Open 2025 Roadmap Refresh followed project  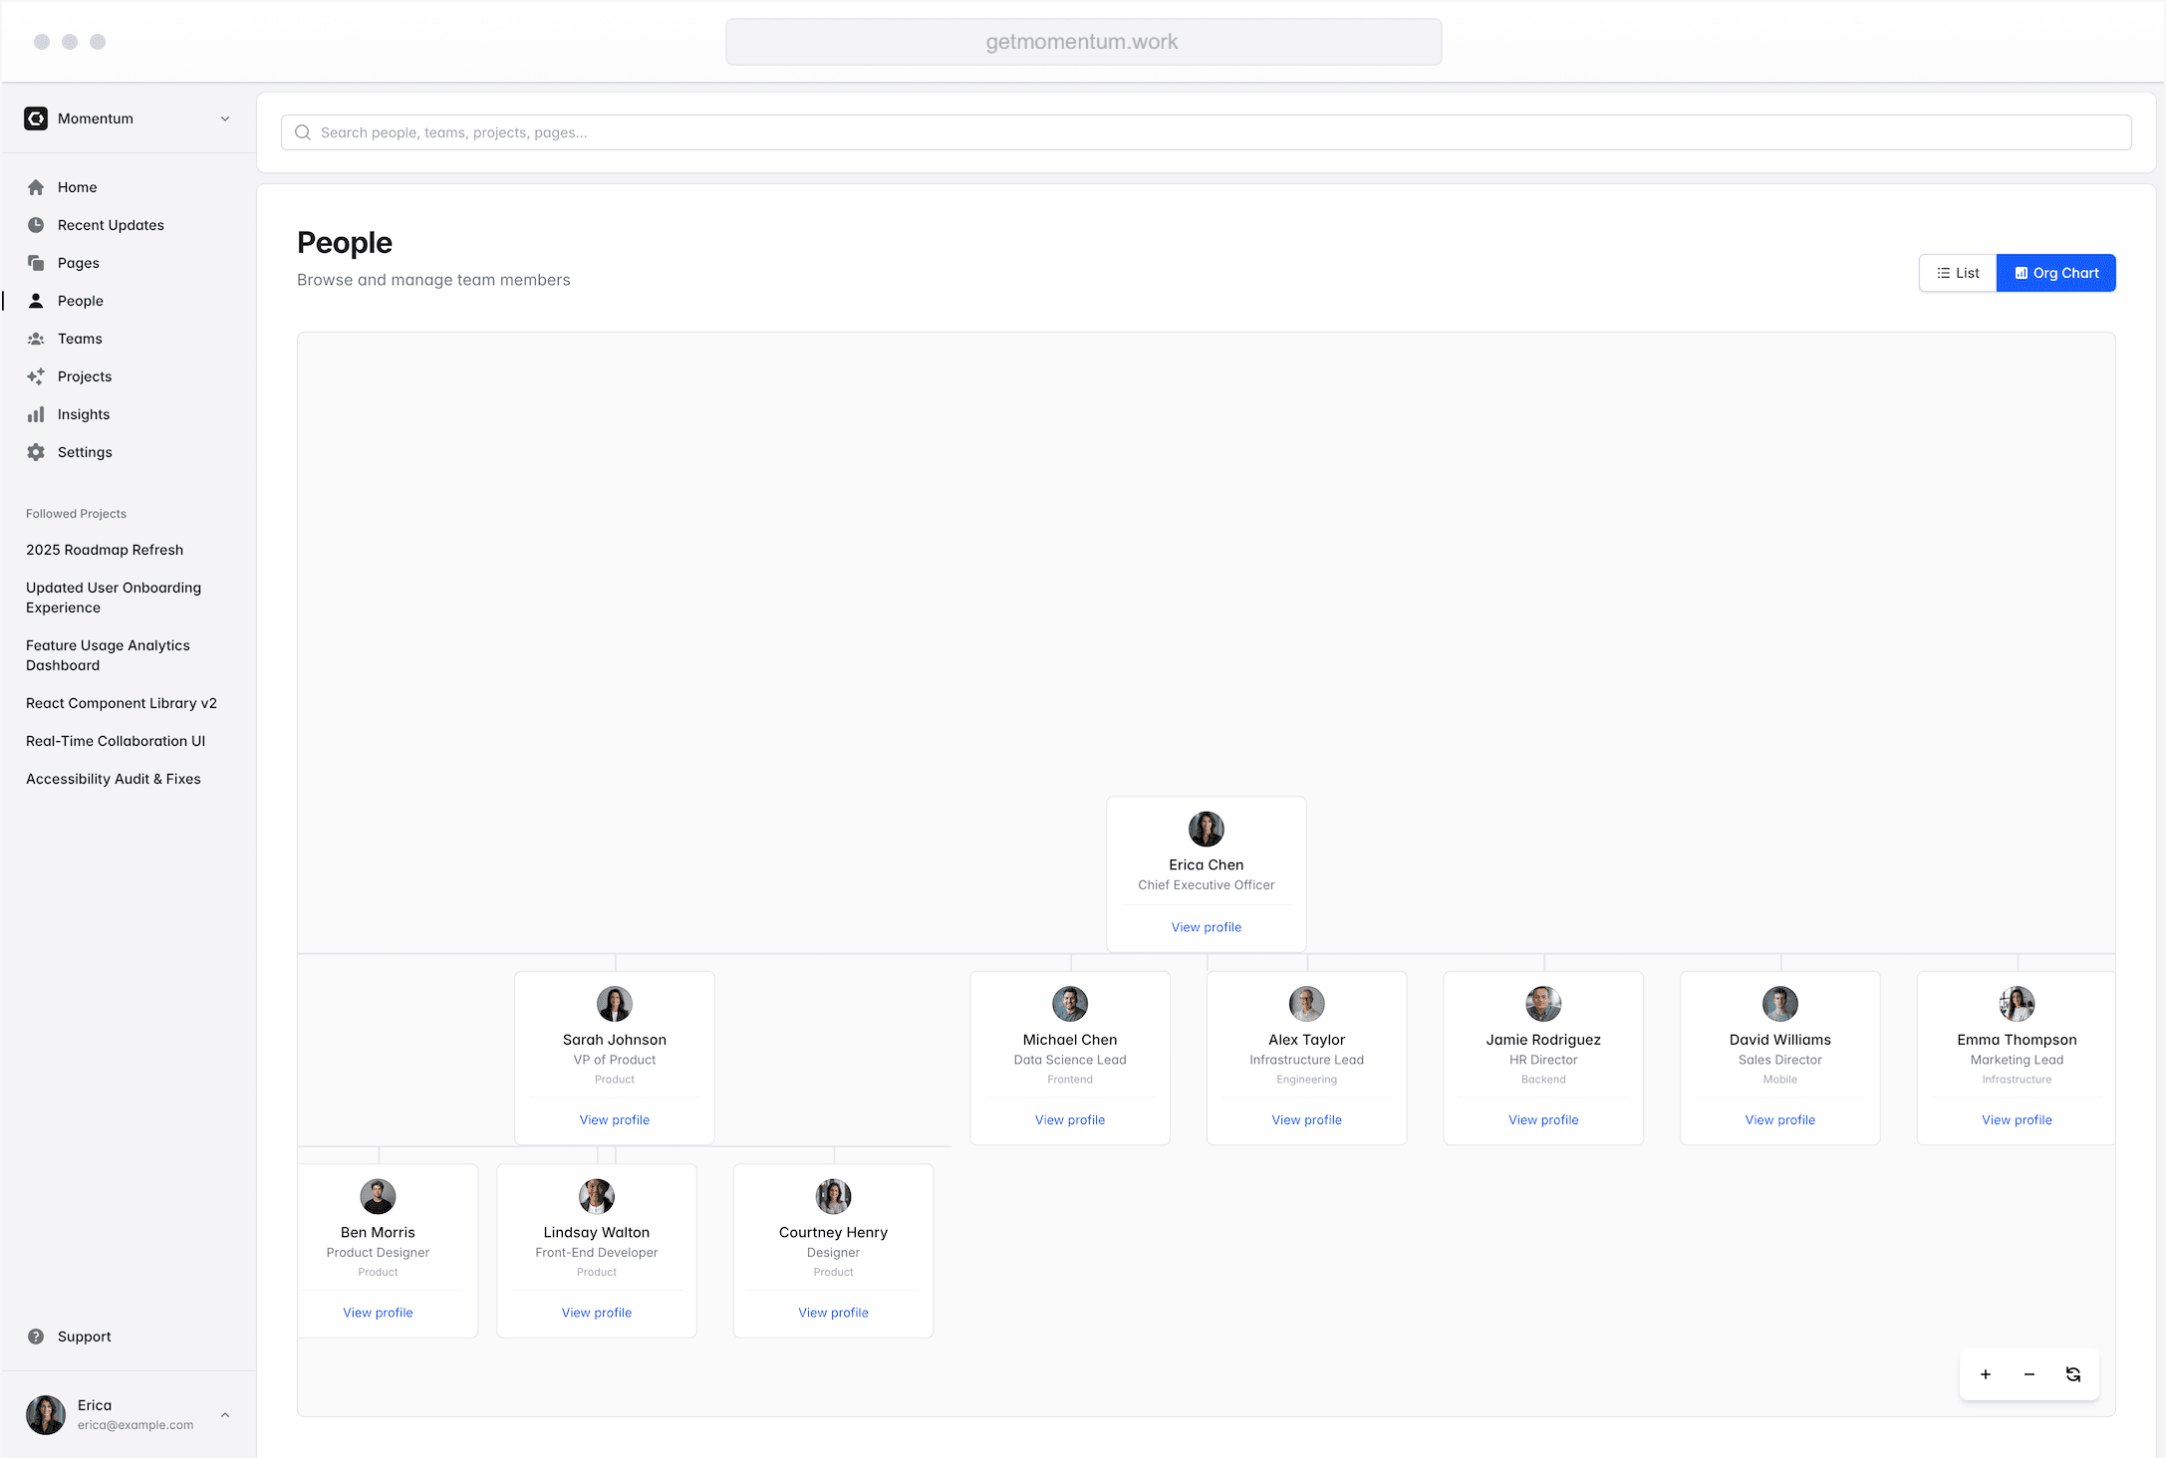(105, 550)
